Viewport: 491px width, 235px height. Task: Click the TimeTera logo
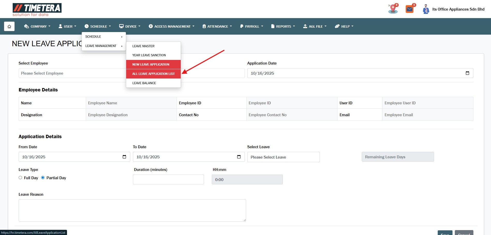[37, 10]
